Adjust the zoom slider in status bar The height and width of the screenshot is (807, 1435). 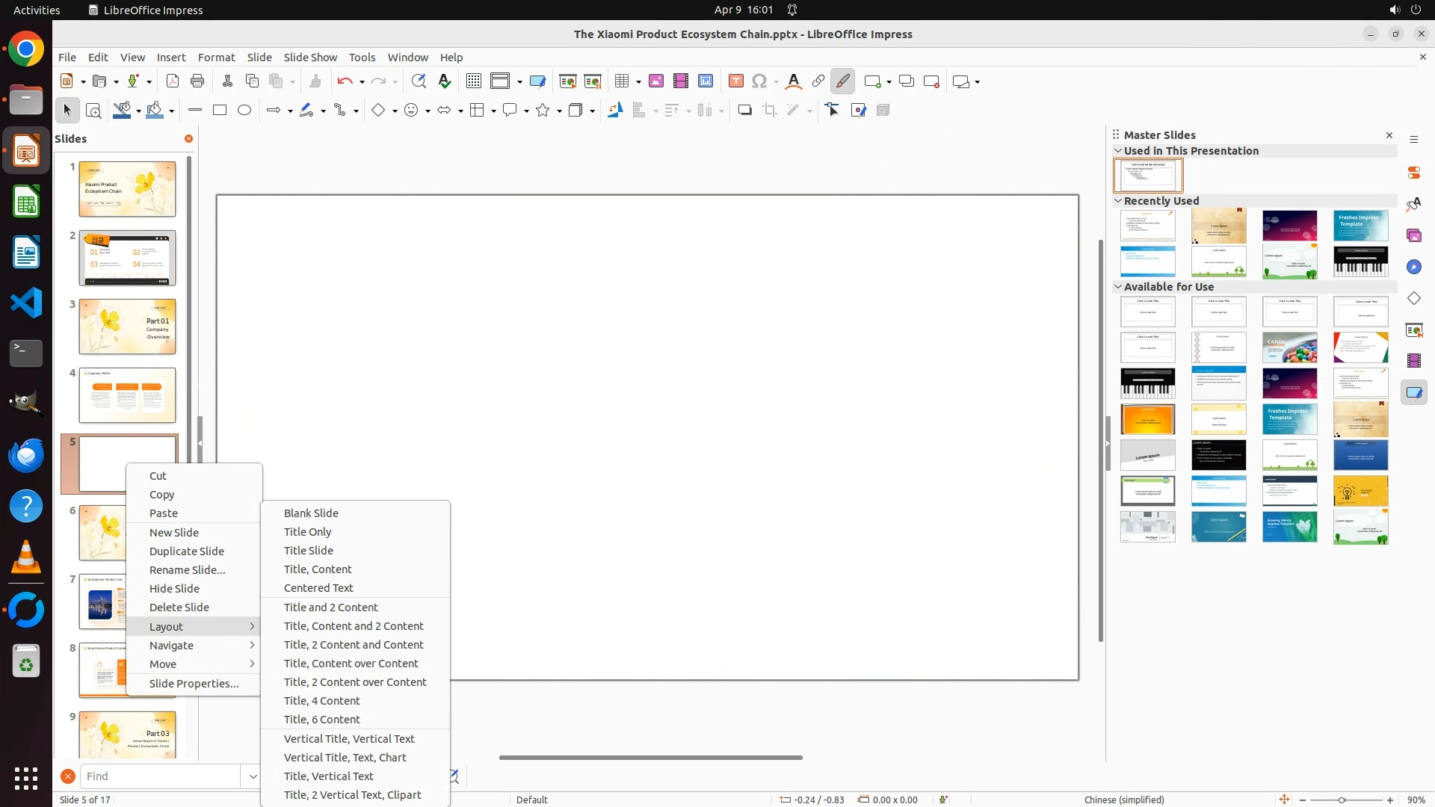tap(1342, 800)
